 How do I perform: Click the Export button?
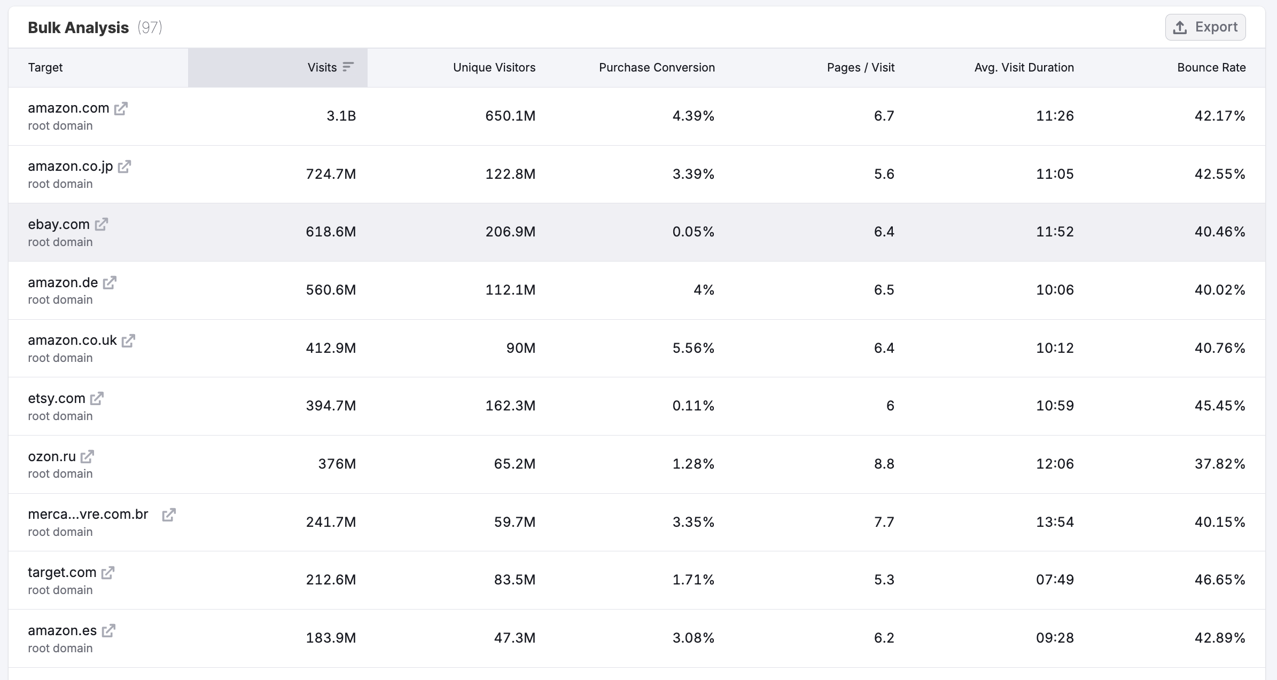coord(1205,27)
